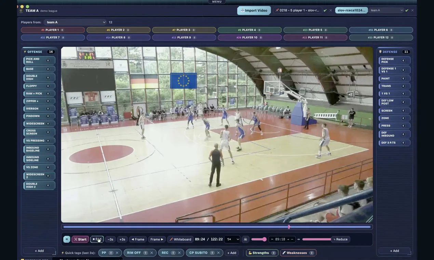Remove the CP SUBITO quick tag
The width and height of the screenshot is (434, 260).
click(x=218, y=253)
